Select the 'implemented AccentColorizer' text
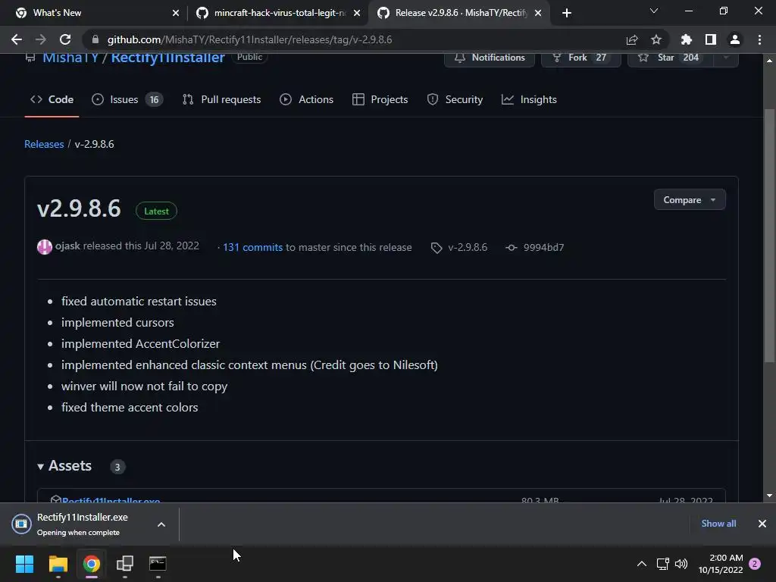The height and width of the screenshot is (582, 776). click(140, 343)
